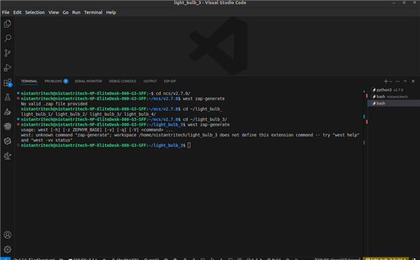Open the CMake triangle-wrench icon in activity bar
420x260 pixels.
7,112
